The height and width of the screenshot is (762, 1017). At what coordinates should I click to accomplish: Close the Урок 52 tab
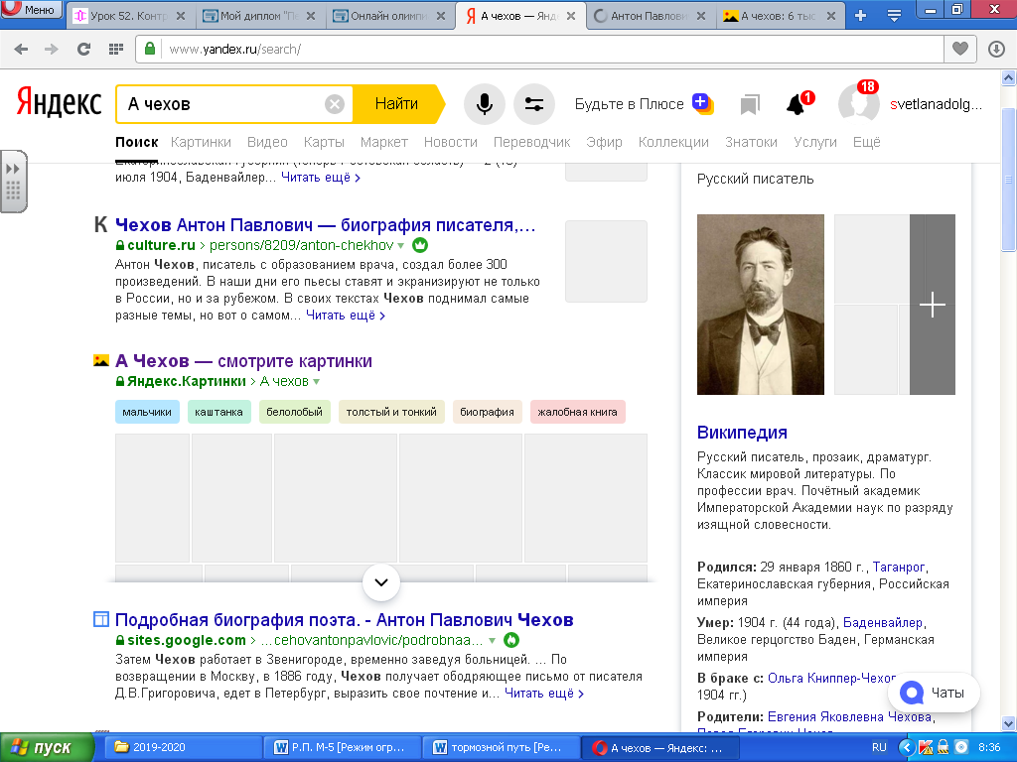coord(181,16)
